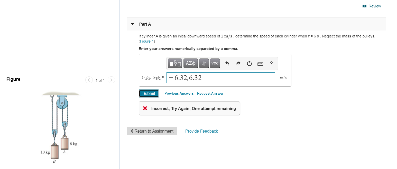
Task: Reset the answer field with circular arrow icon
Action: point(249,63)
